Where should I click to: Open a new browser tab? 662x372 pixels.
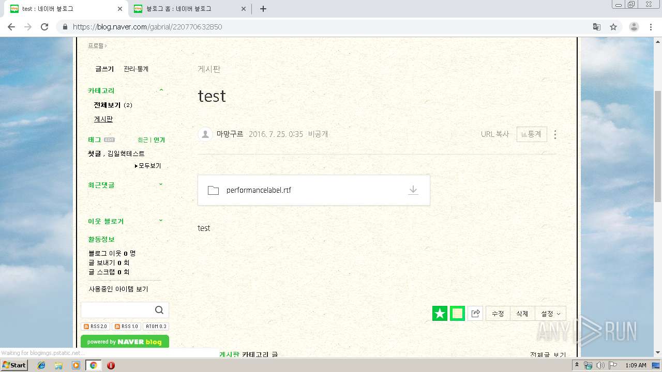coord(263,9)
